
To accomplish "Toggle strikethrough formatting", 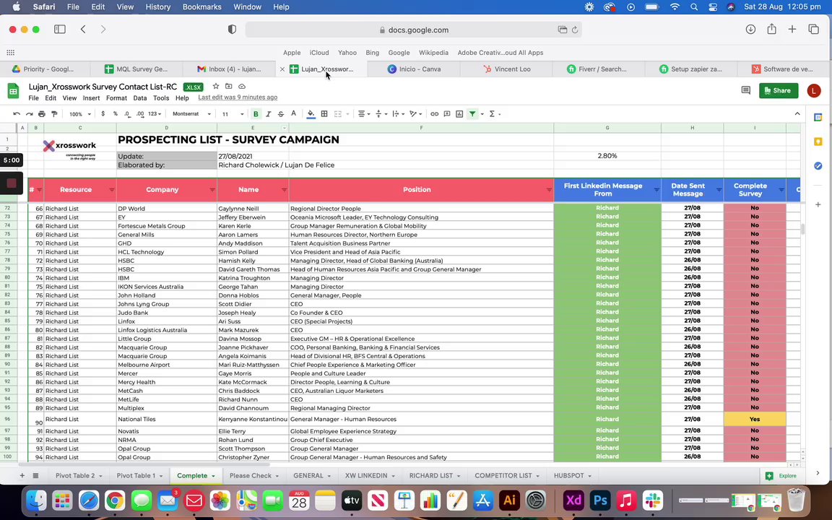I will (x=281, y=114).
